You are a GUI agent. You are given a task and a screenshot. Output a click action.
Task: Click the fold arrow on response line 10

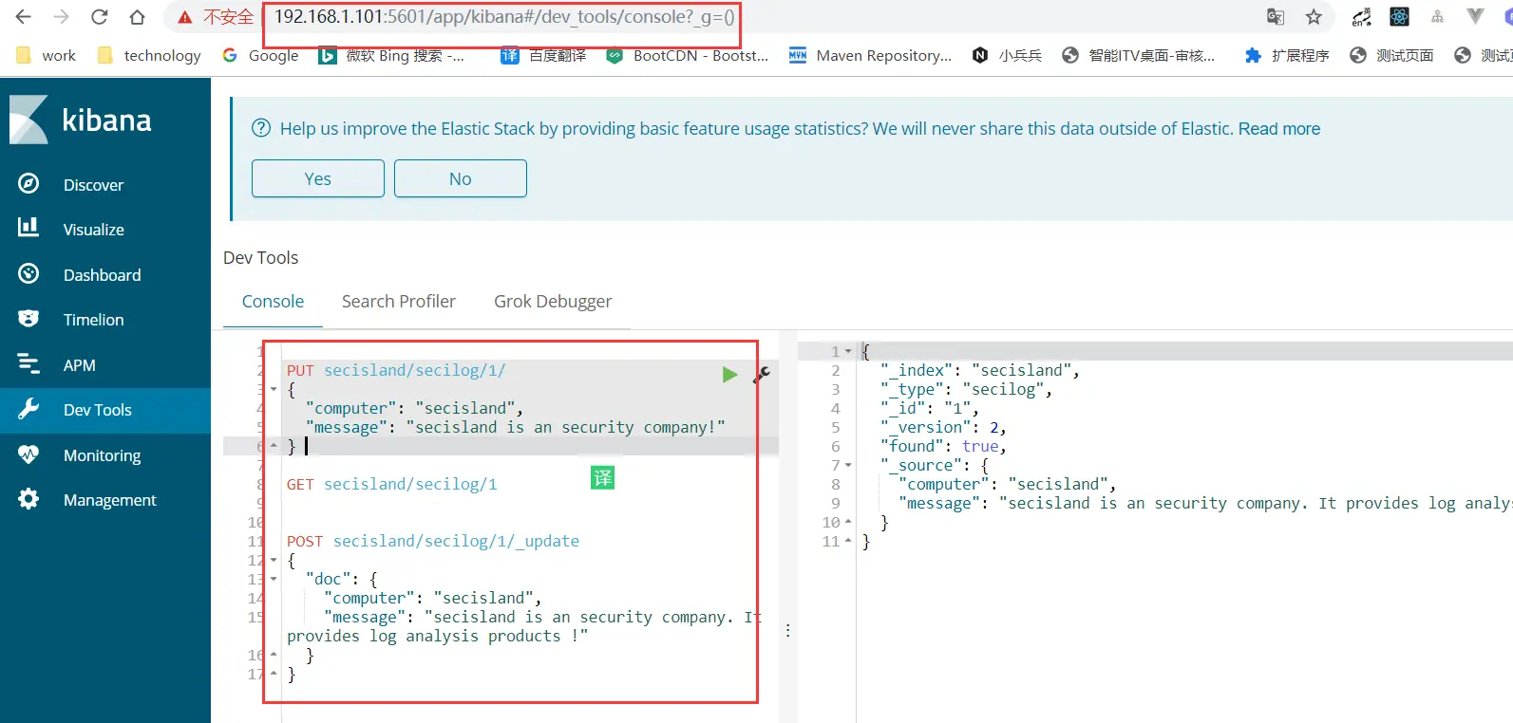pyautogui.click(x=848, y=522)
